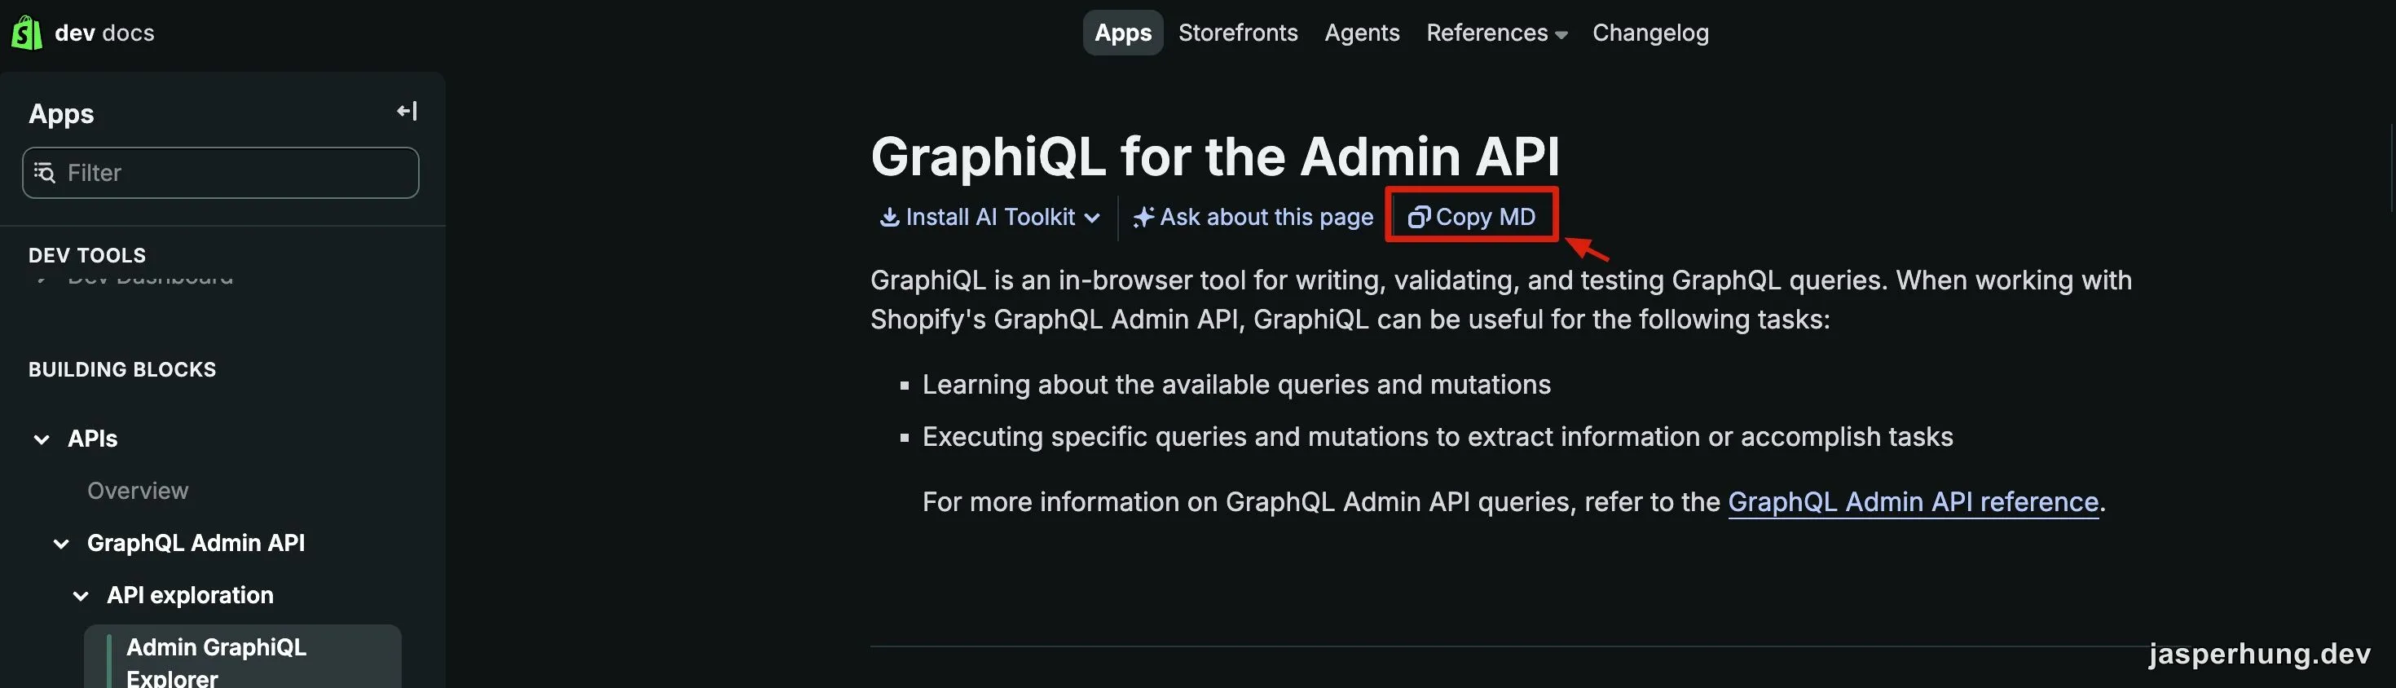Click the APIs tree label
2396x688 pixels.
(93, 439)
